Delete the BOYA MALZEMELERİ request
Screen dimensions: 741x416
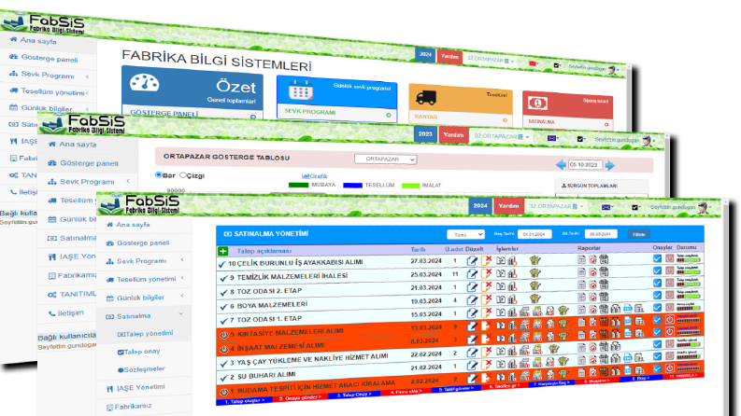pyautogui.click(x=486, y=299)
